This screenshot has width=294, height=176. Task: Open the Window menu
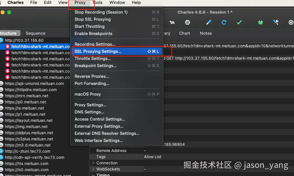(x=117, y=3)
